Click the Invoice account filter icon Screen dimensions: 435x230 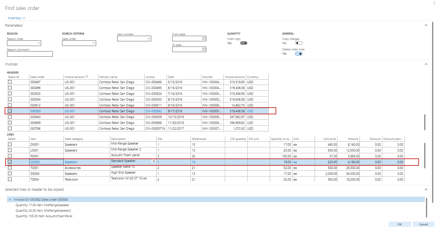[x=87, y=77]
